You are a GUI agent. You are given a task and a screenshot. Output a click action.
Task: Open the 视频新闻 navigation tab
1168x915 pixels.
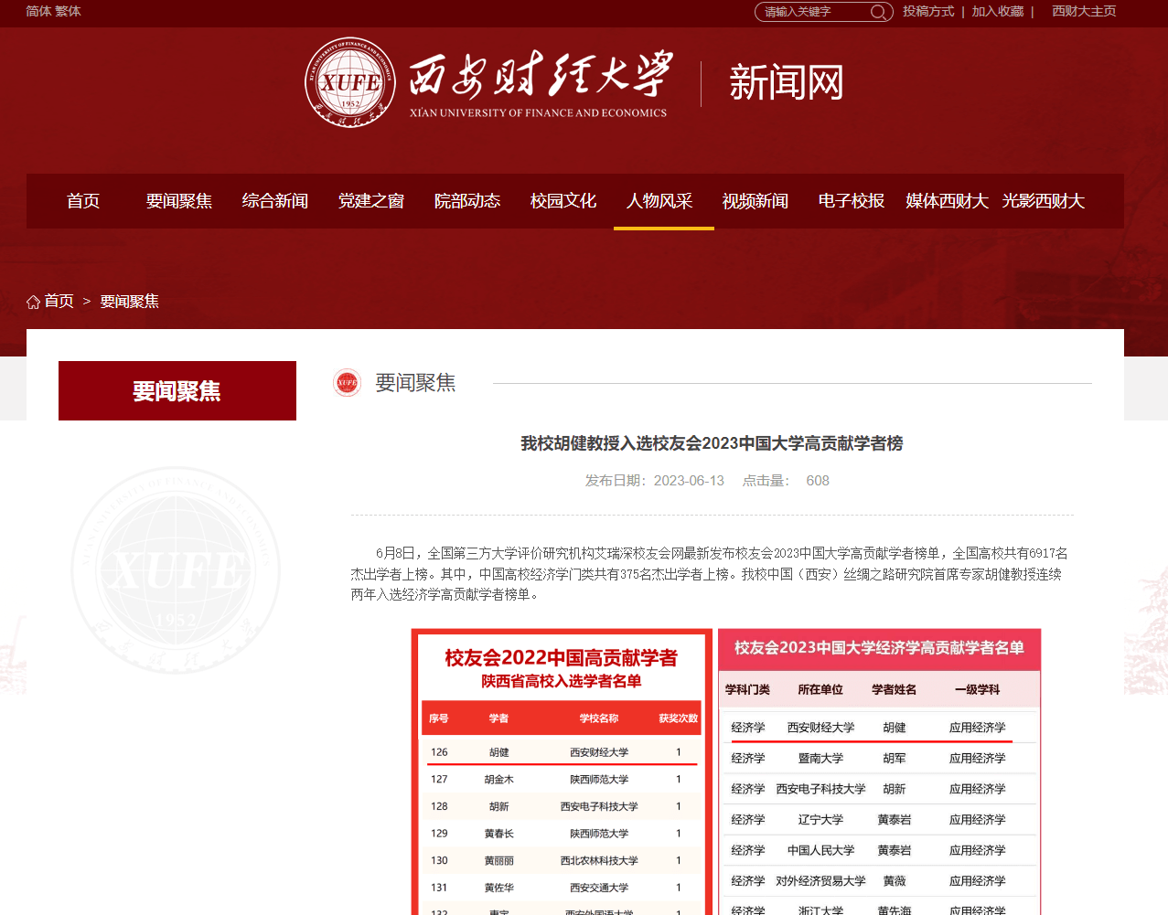755,201
